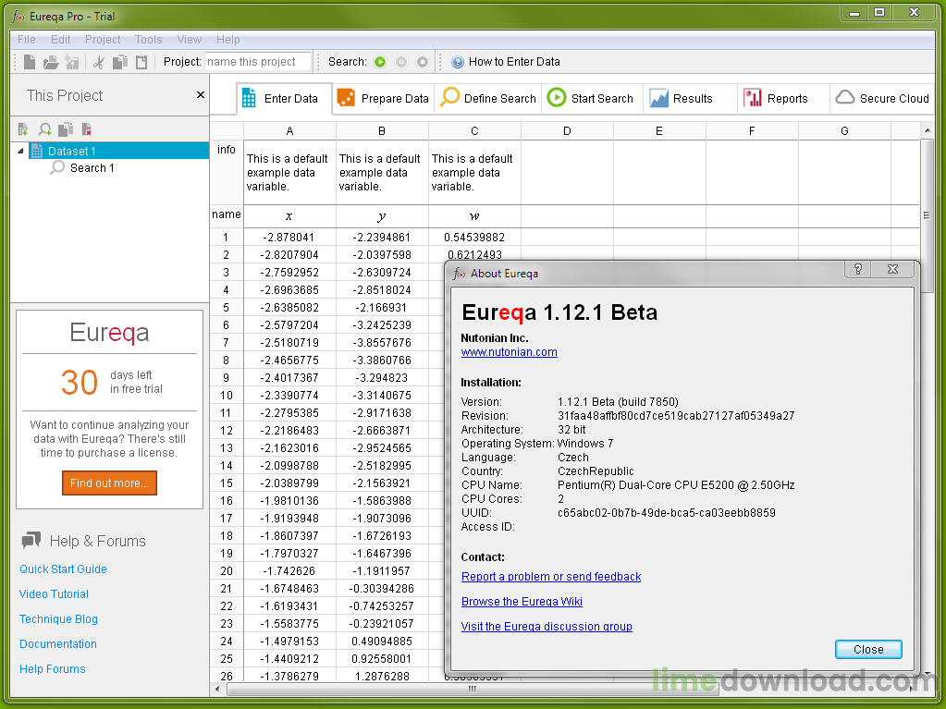This screenshot has width=946, height=709.
Task: Click the duplicate item icon in project panel
Action: [x=66, y=129]
